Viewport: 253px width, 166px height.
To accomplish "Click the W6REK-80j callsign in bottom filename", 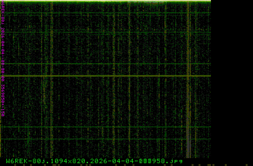I will [x=24, y=161].
